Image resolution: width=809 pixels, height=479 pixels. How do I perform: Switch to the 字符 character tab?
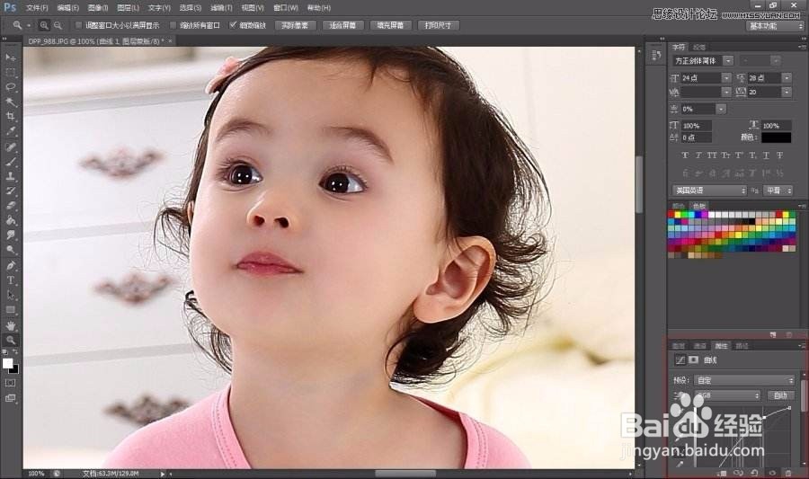tap(679, 47)
